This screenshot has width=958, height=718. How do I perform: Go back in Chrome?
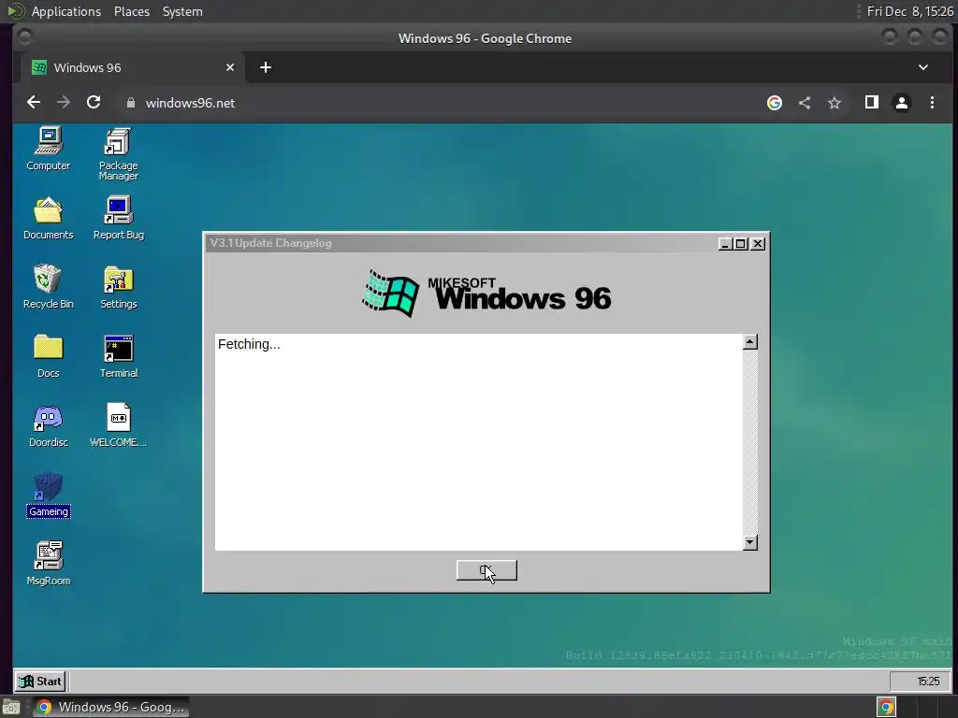pos(34,103)
